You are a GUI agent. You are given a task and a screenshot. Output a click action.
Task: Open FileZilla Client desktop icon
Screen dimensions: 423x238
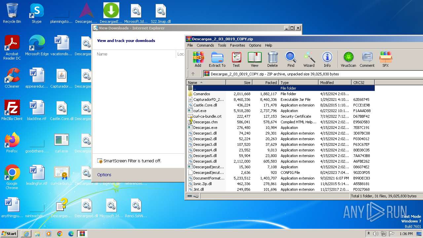(12, 111)
